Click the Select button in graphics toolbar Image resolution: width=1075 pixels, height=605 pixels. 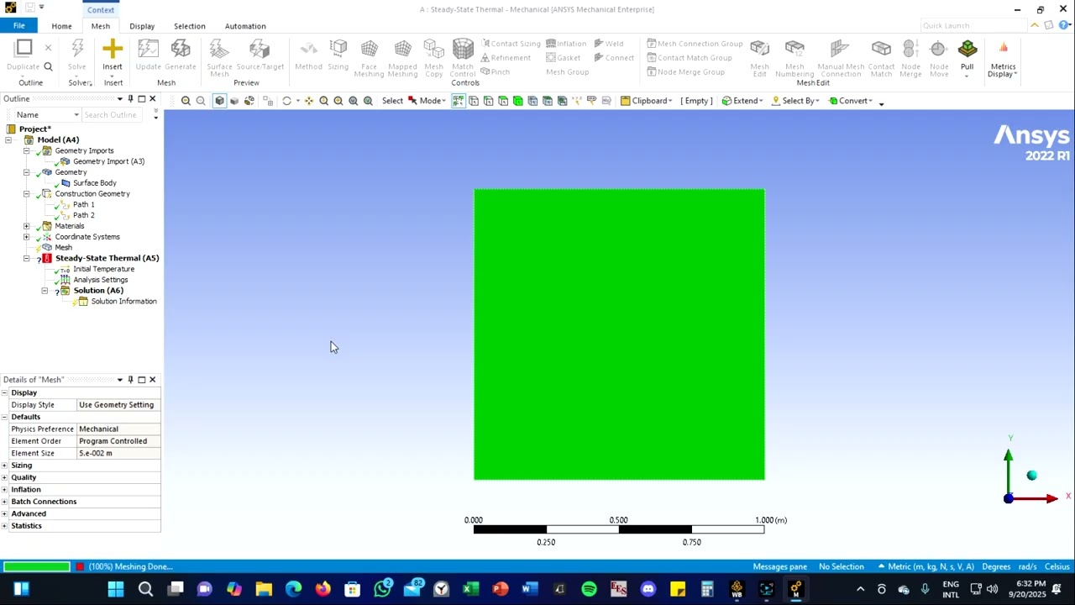[x=392, y=101]
